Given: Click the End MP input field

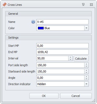Looking at the screenshot, I should 62,52.
